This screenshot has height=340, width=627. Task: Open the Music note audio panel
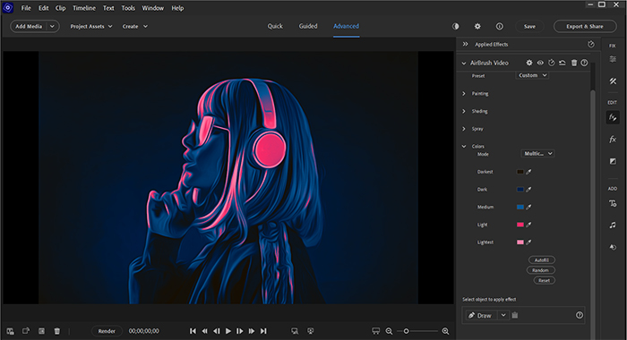pyautogui.click(x=613, y=225)
